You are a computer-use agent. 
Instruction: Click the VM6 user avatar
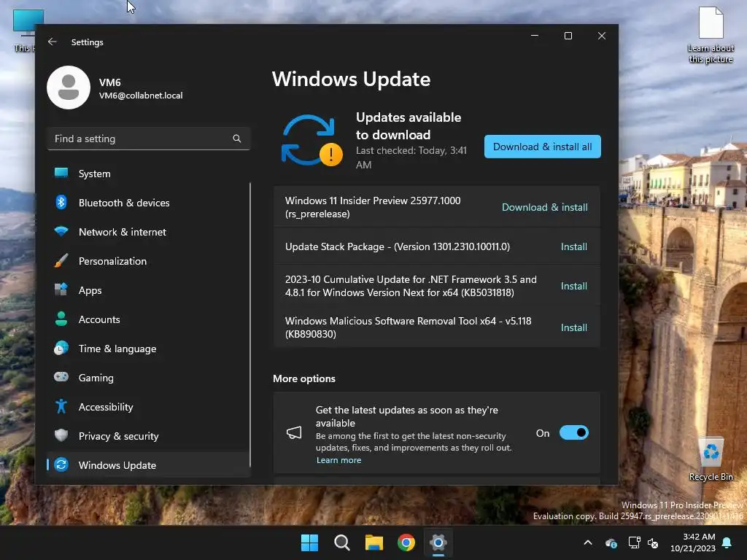click(69, 87)
